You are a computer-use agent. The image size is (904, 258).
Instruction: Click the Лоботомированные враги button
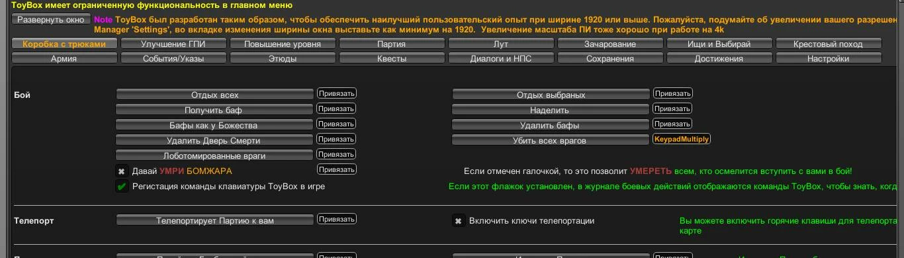[x=214, y=155]
